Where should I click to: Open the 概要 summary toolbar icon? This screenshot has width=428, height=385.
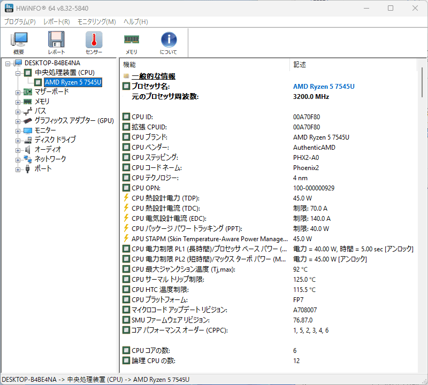19,43
